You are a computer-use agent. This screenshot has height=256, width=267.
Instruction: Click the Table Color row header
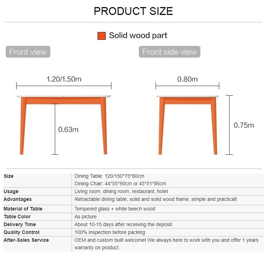pyautogui.click(x=17, y=217)
